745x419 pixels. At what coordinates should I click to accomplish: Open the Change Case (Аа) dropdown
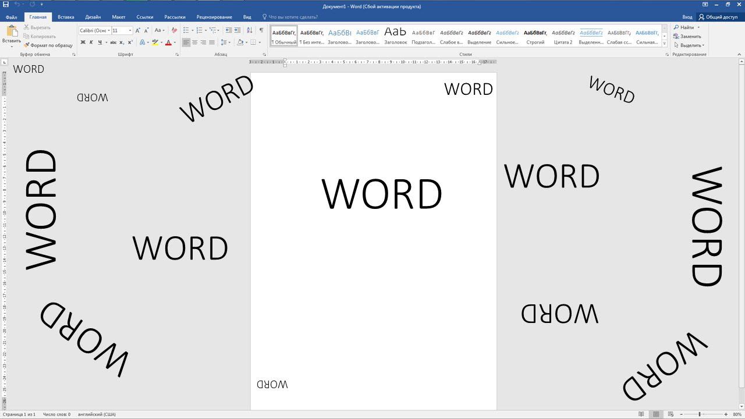tap(159, 30)
